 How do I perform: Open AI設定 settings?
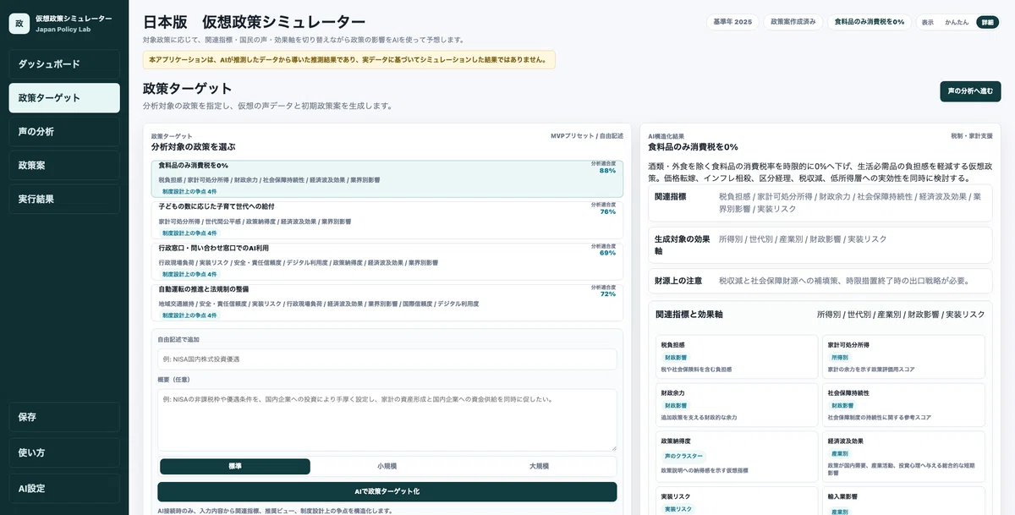[x=64, y=488]
